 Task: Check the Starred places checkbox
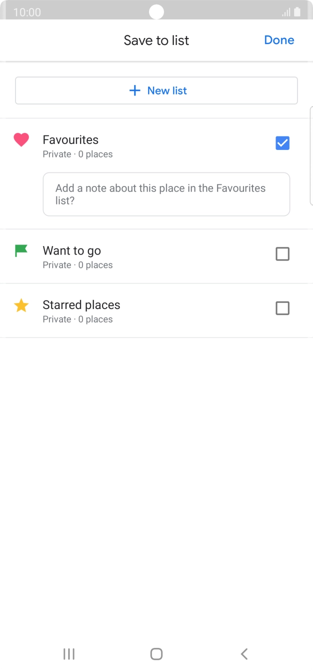tap(282, 308)
